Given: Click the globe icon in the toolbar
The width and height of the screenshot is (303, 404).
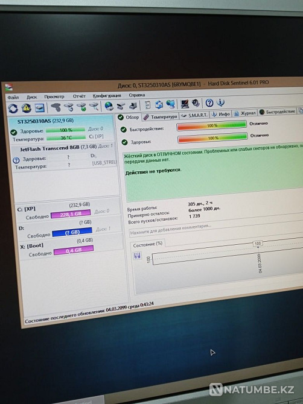Looking at the screenshot, I should tap(109, 106).
